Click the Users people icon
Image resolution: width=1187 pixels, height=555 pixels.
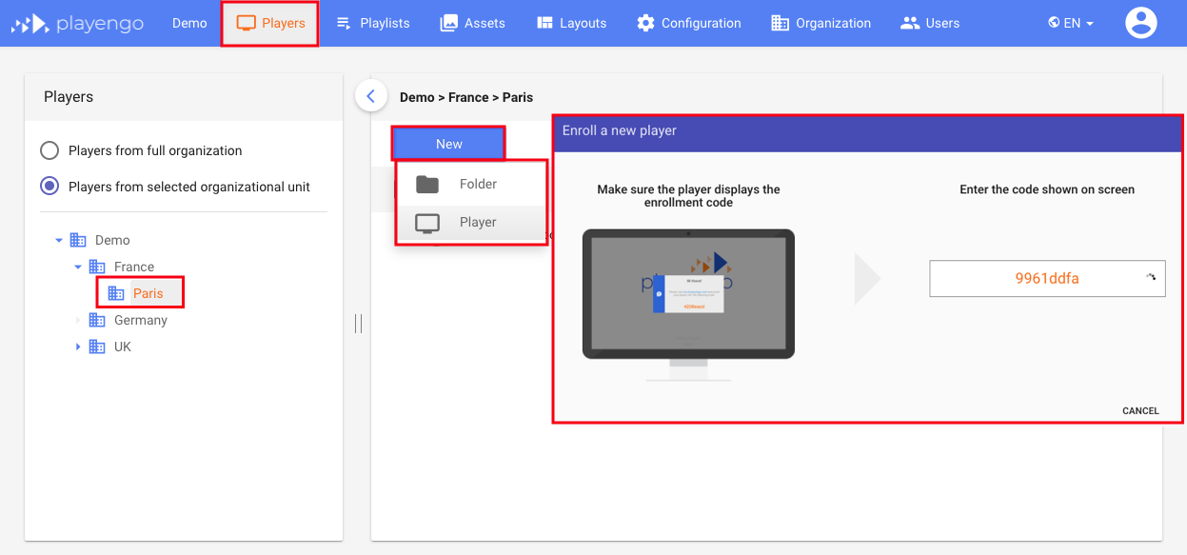pos(910,23)
